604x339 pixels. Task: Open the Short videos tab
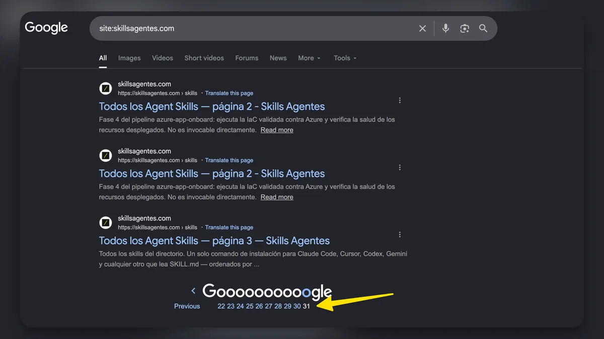click(204, 58)
